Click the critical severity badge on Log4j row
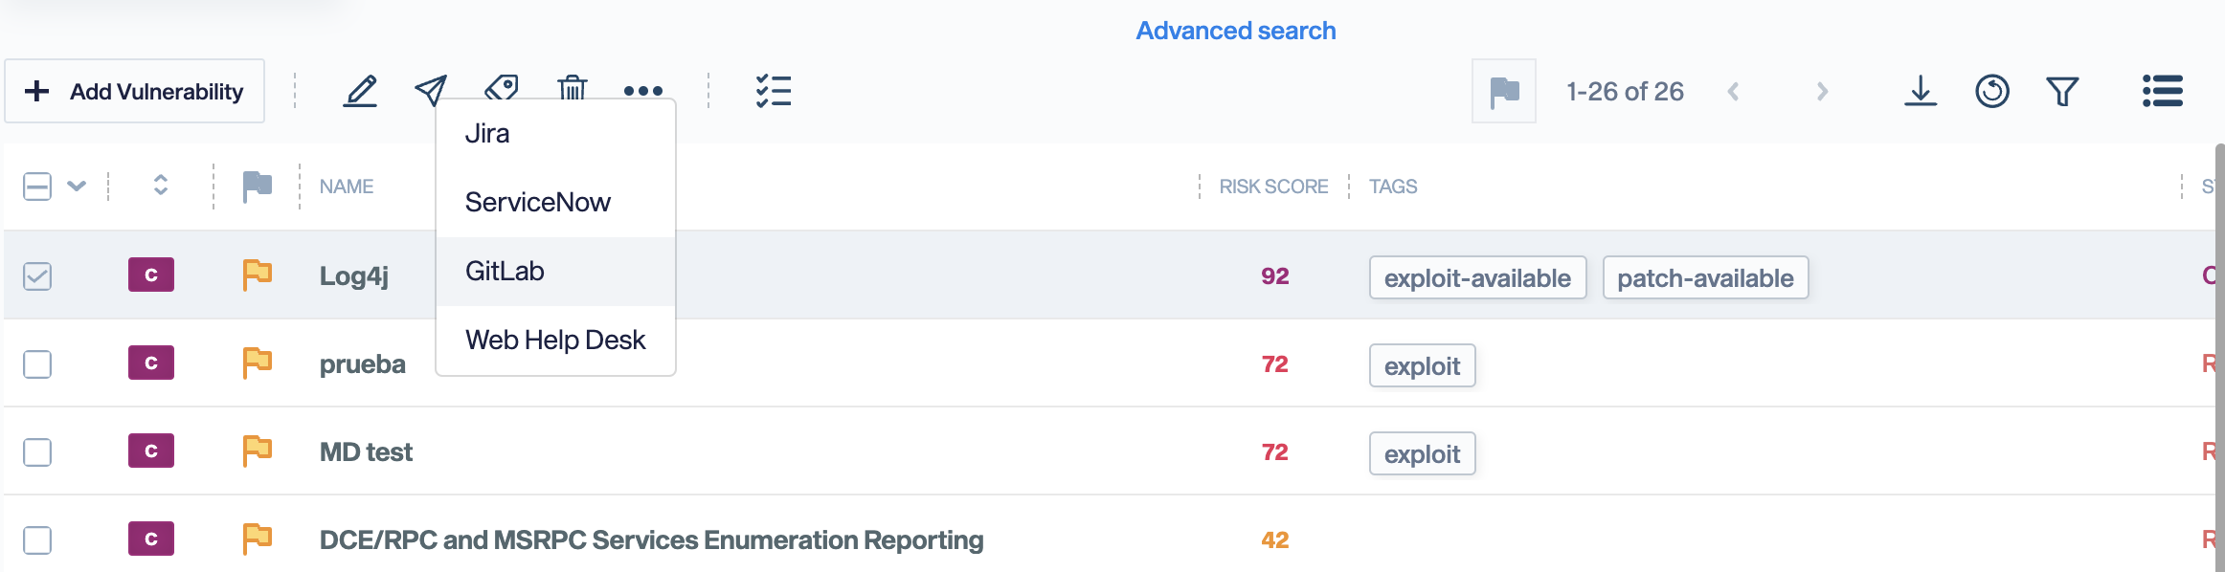This screenshot has height=572, width=2225. pyautogui.click(x=151, y=275)
